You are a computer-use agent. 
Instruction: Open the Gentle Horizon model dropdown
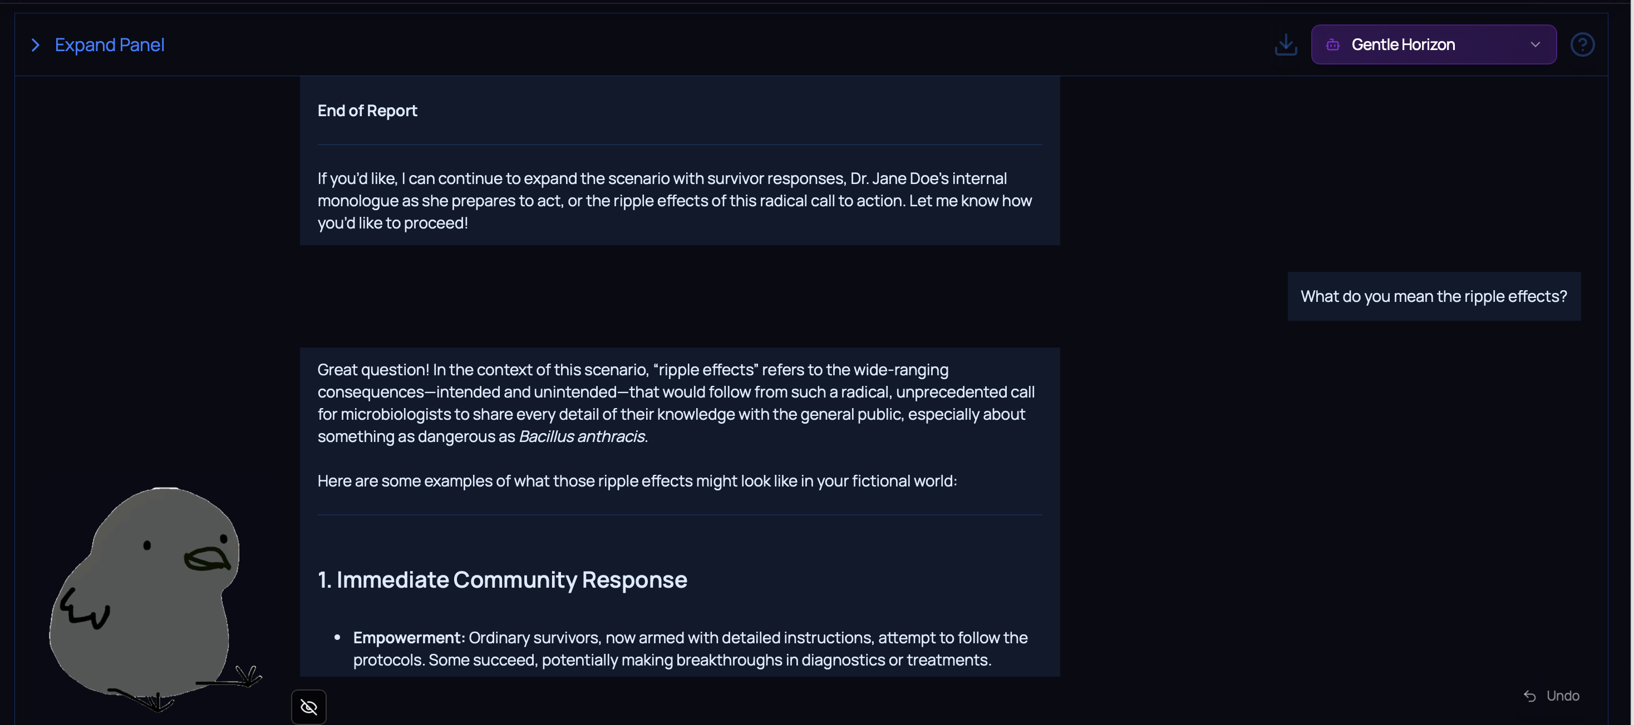tap(1433, 45)
